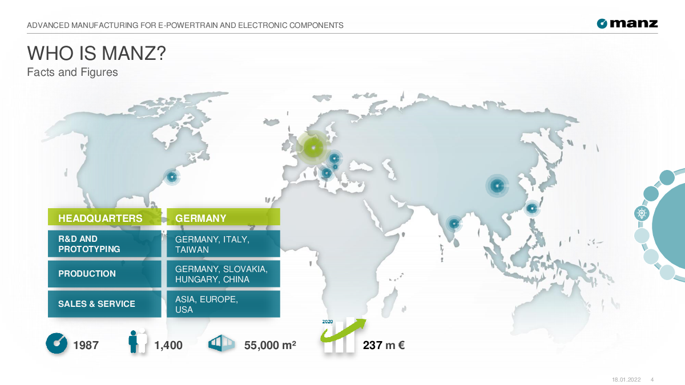Click the 237 m € revenue value
Image resolution: width=685 pixels, height=385 pixels.
pyautogui.click(x=384, y=345)
